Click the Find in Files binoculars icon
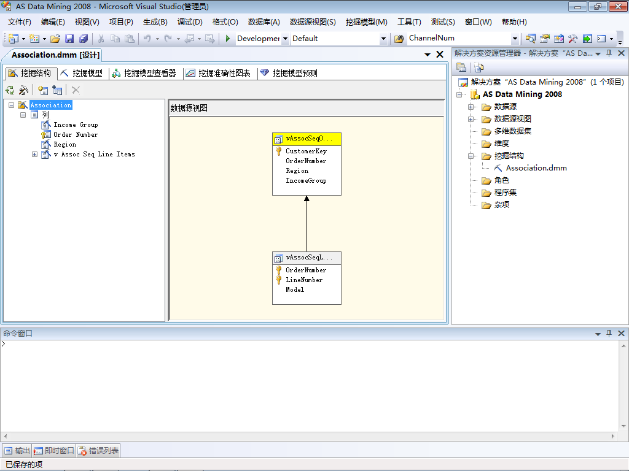This screenshot has width=629, height=471. tap(399, 39)
